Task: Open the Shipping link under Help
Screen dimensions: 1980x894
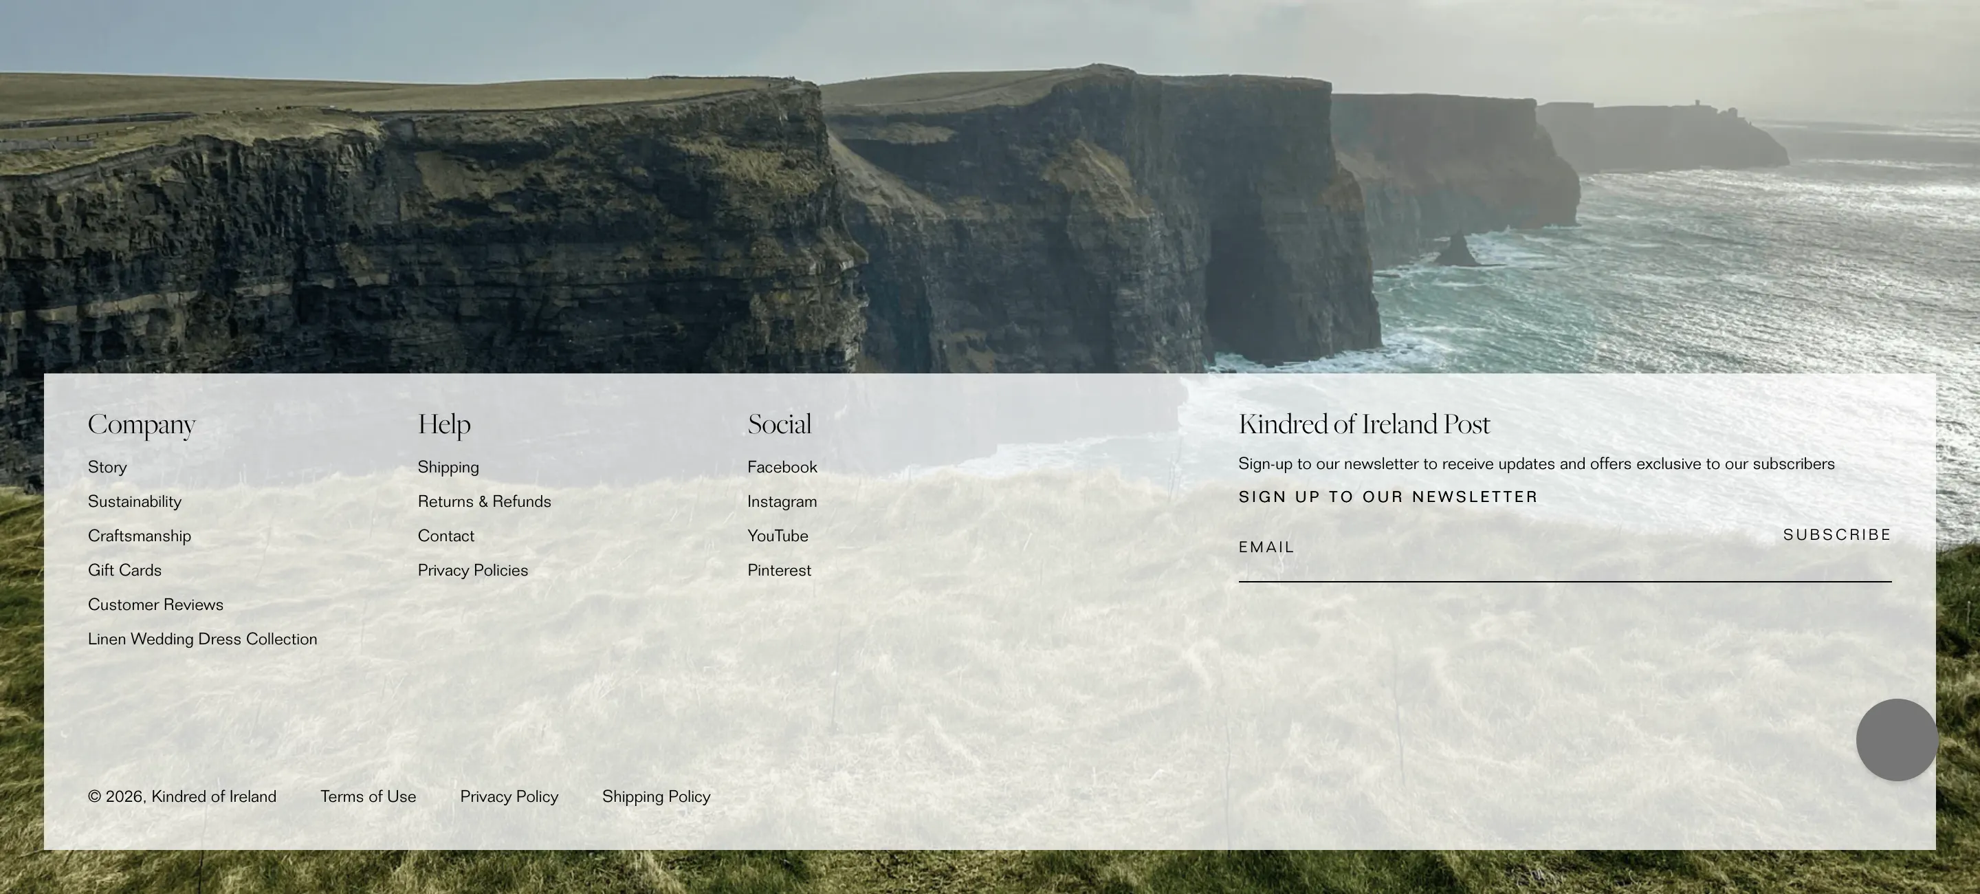Action: point(448,468)
